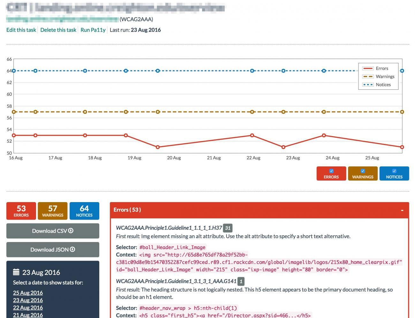
Task: Click the calendar icon beside 23 Aug 2016
Action: click(16, 272)
